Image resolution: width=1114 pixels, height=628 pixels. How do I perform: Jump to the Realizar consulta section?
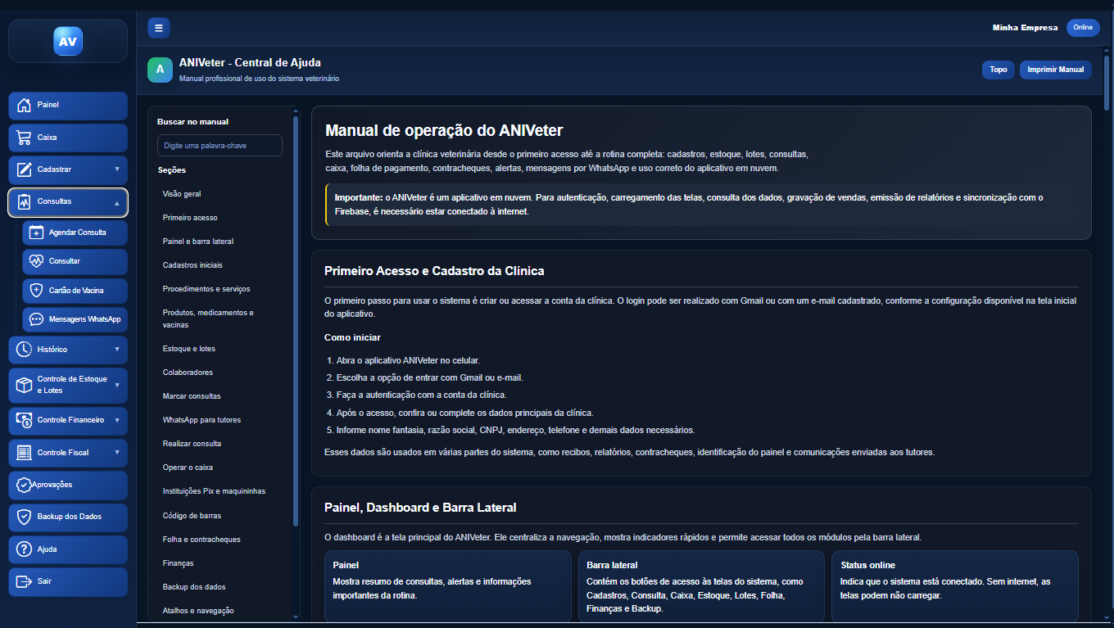point(192,444)
